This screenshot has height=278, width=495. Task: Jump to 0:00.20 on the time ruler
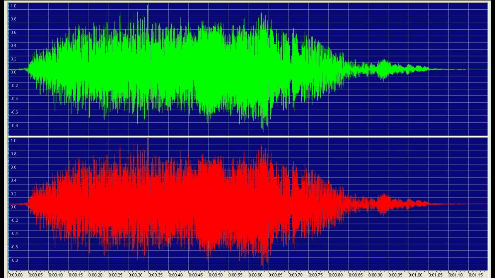[x=96, y=275]
